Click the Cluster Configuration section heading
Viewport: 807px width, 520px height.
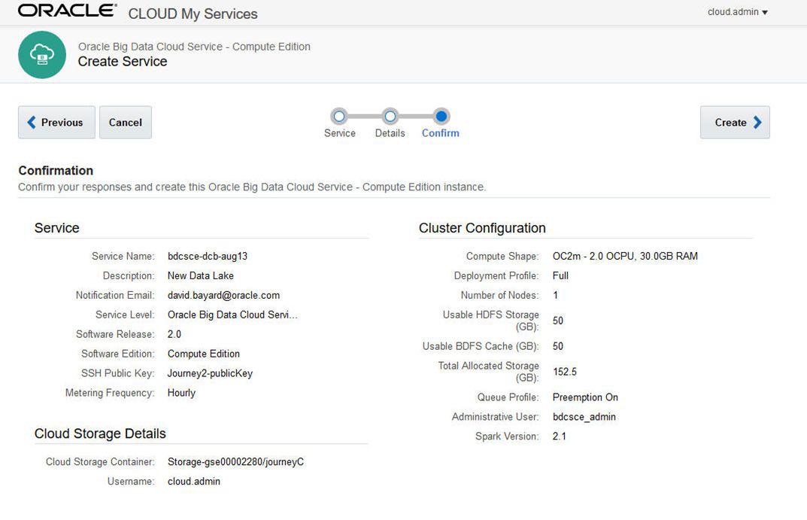pos(482,228)
